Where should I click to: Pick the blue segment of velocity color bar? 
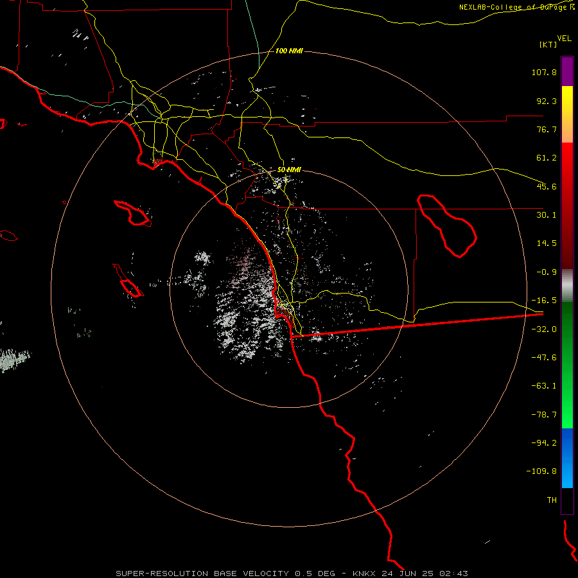(567, 458)
